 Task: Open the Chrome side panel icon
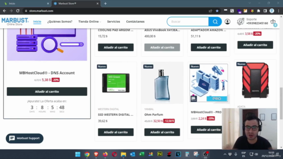265,11
